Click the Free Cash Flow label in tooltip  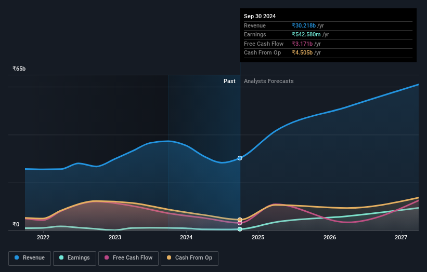coord(264,44)
